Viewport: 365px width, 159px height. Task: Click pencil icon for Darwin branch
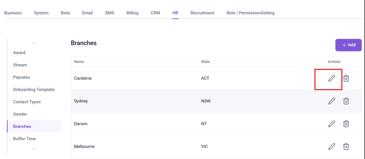pos(332,124)
